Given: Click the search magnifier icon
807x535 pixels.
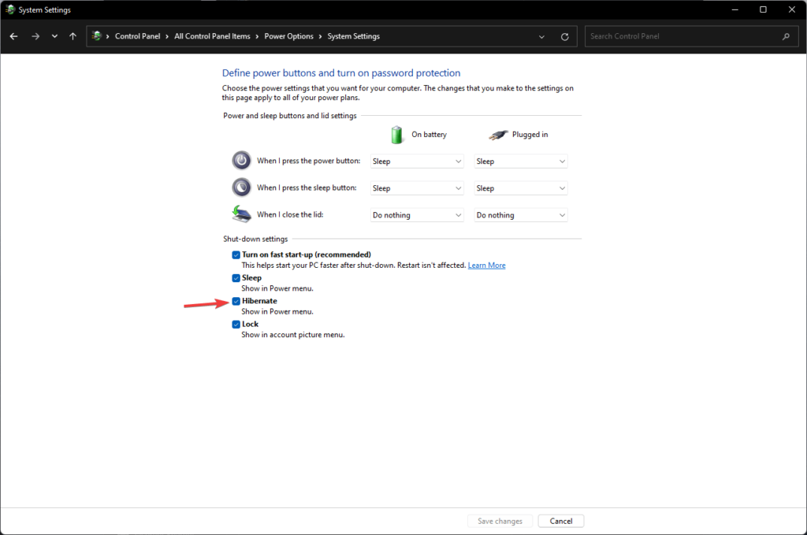Looking at the screenshot, I should [x=786, y=36].
